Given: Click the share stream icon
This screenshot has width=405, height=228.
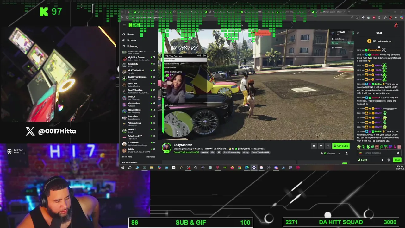Looking at the screenshot, I should tap(340, 153).
